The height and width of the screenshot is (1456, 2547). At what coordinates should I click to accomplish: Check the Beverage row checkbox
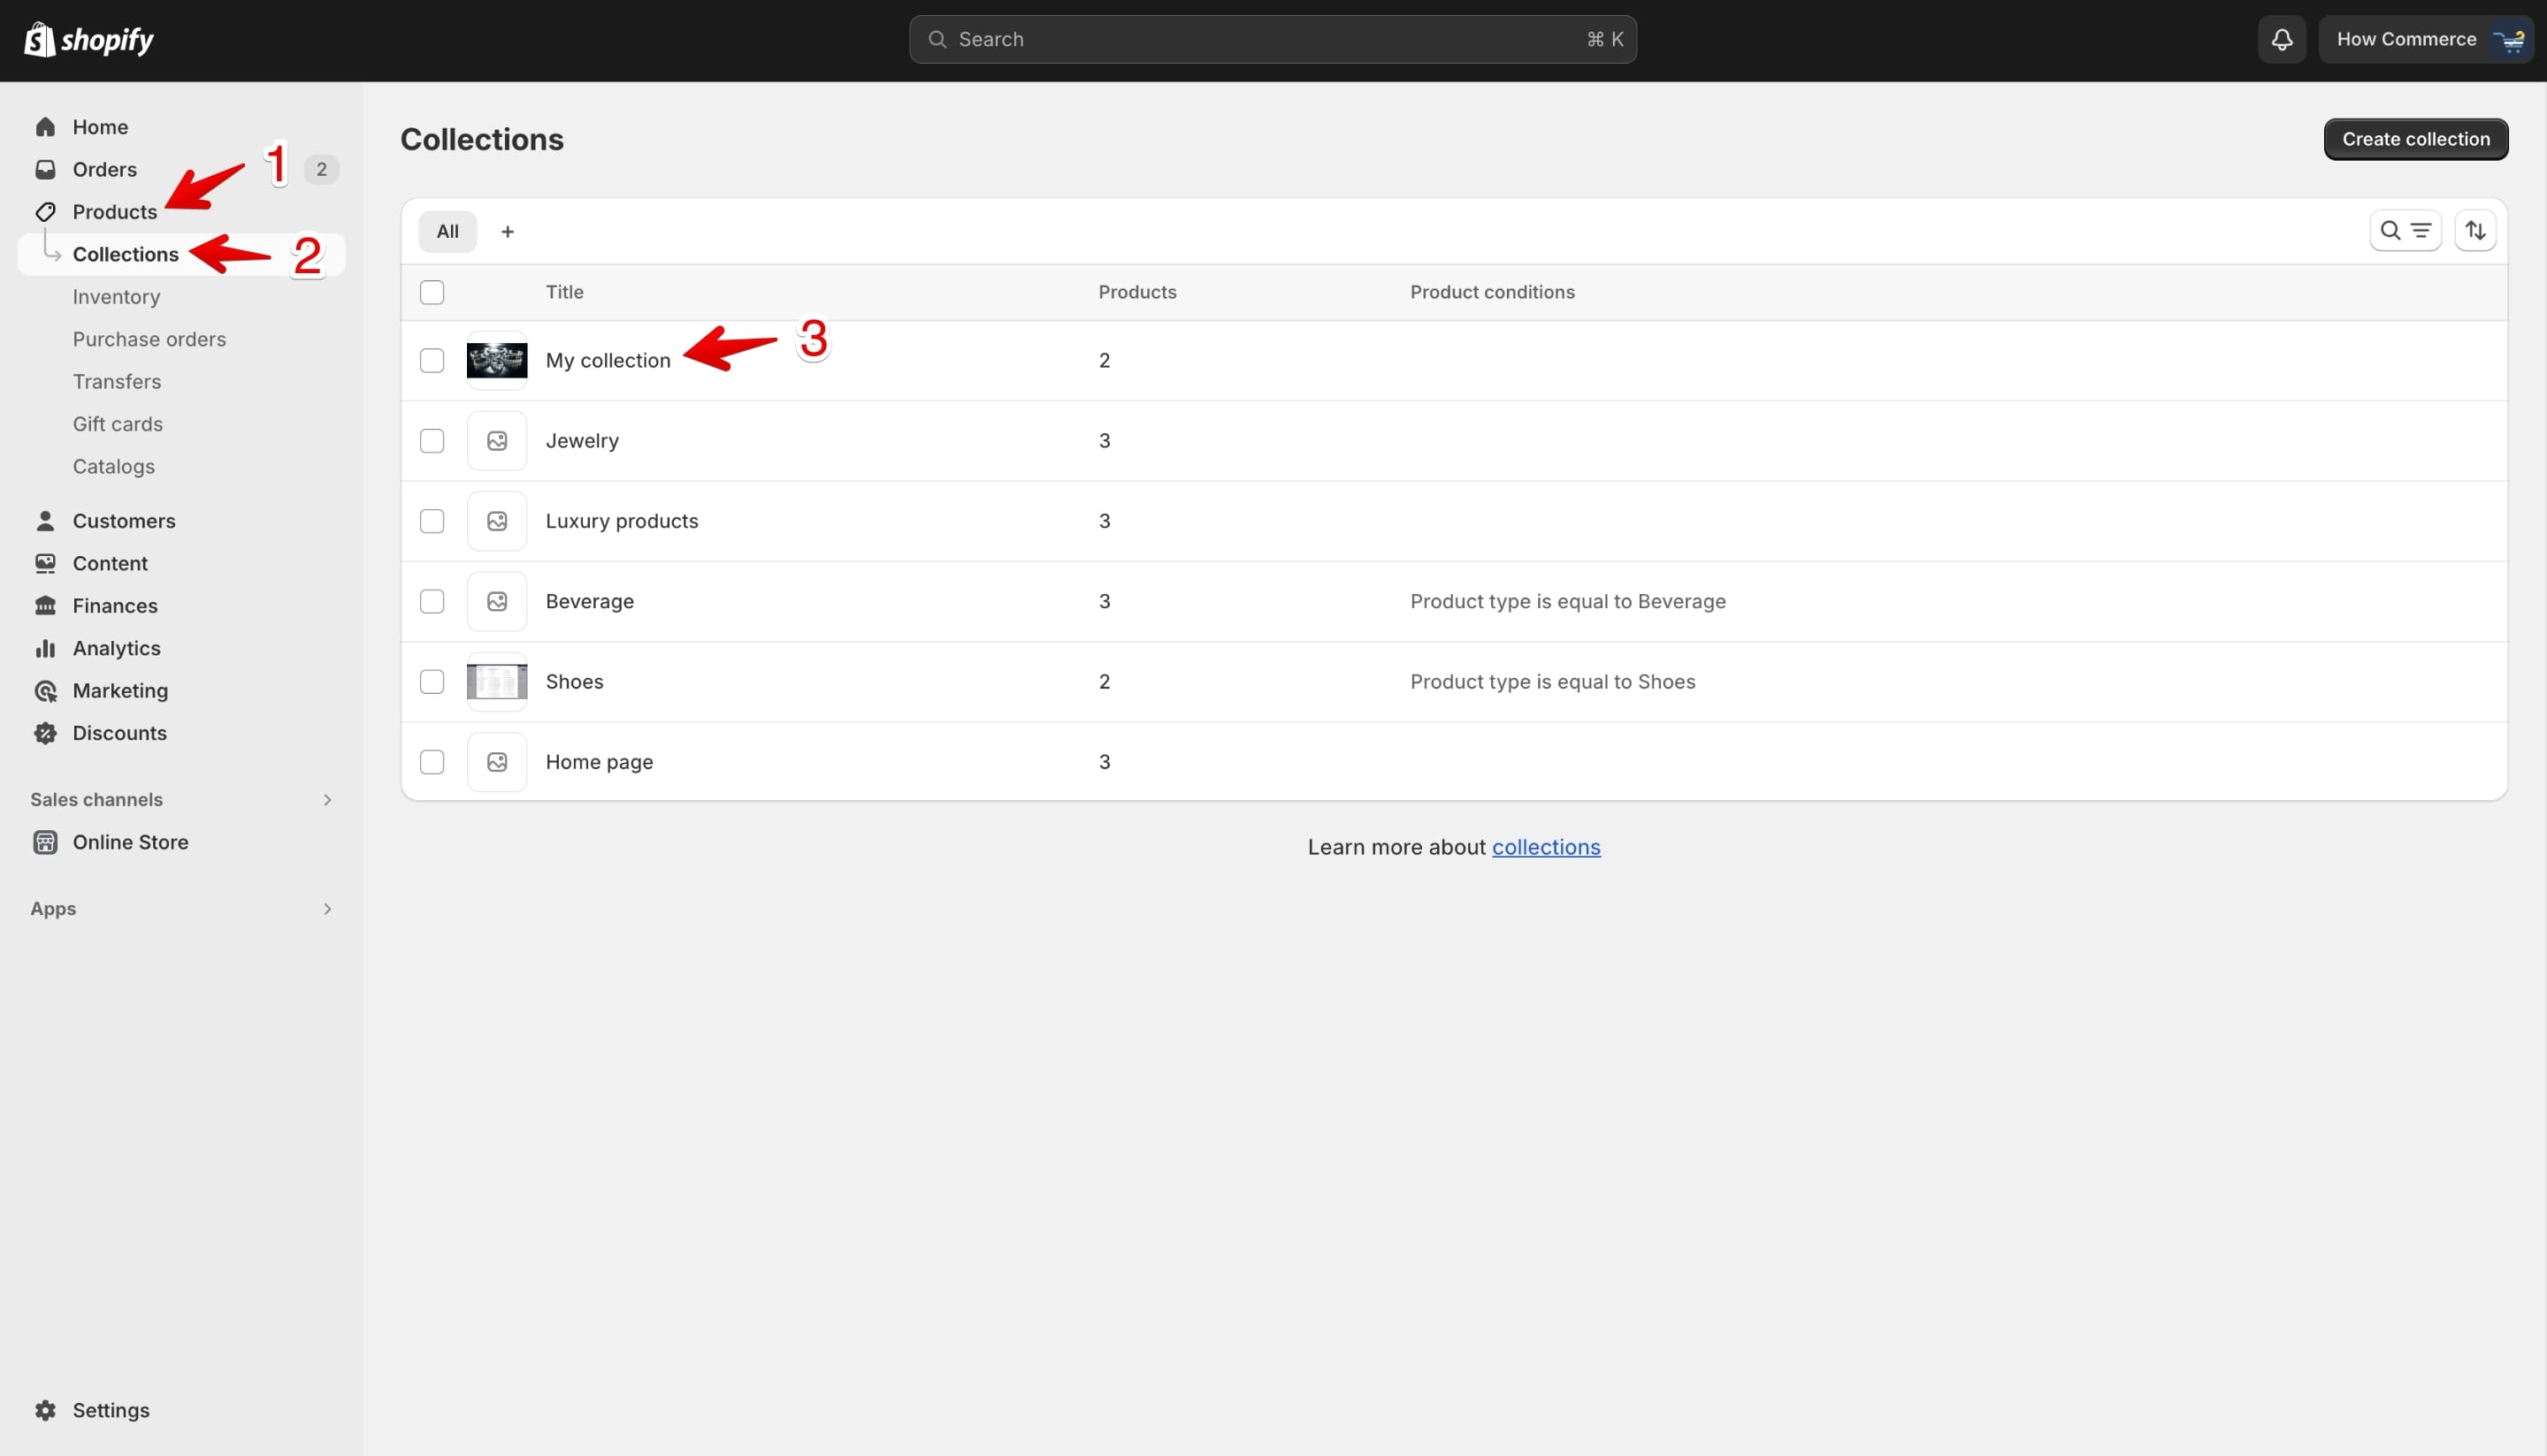point(432,601)
